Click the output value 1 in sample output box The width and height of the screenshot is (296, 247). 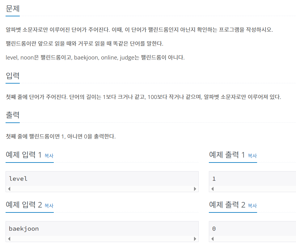pyautogui.click(x=214, y=179)
